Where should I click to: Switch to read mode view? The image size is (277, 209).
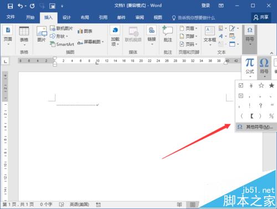tap(179, 205)
